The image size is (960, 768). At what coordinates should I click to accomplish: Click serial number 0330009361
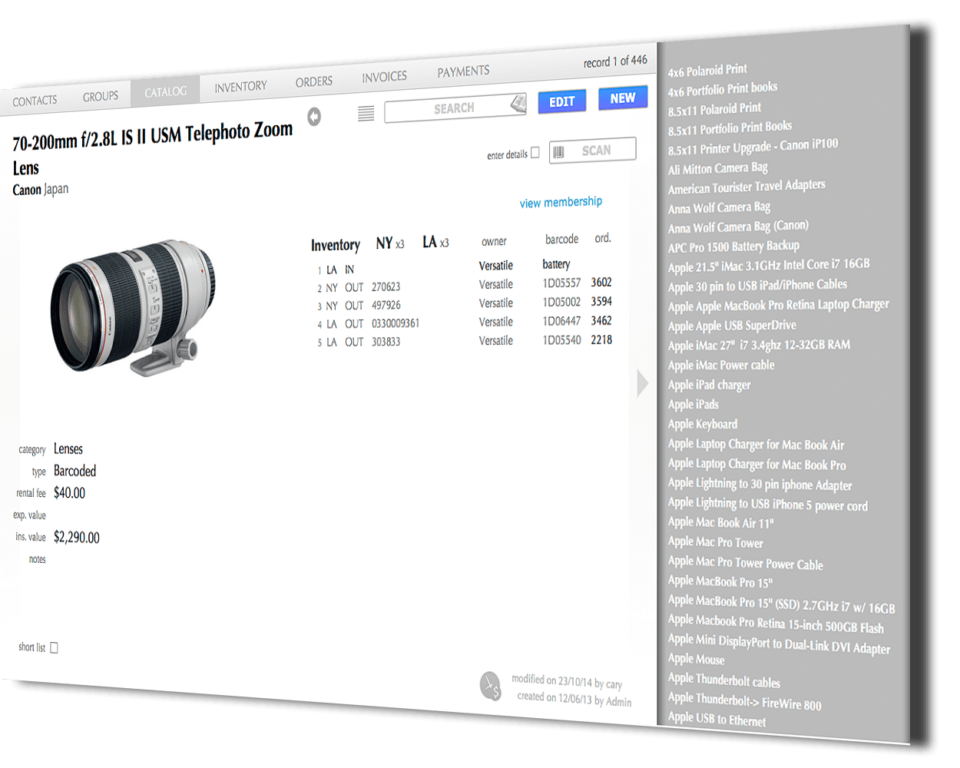396,323
